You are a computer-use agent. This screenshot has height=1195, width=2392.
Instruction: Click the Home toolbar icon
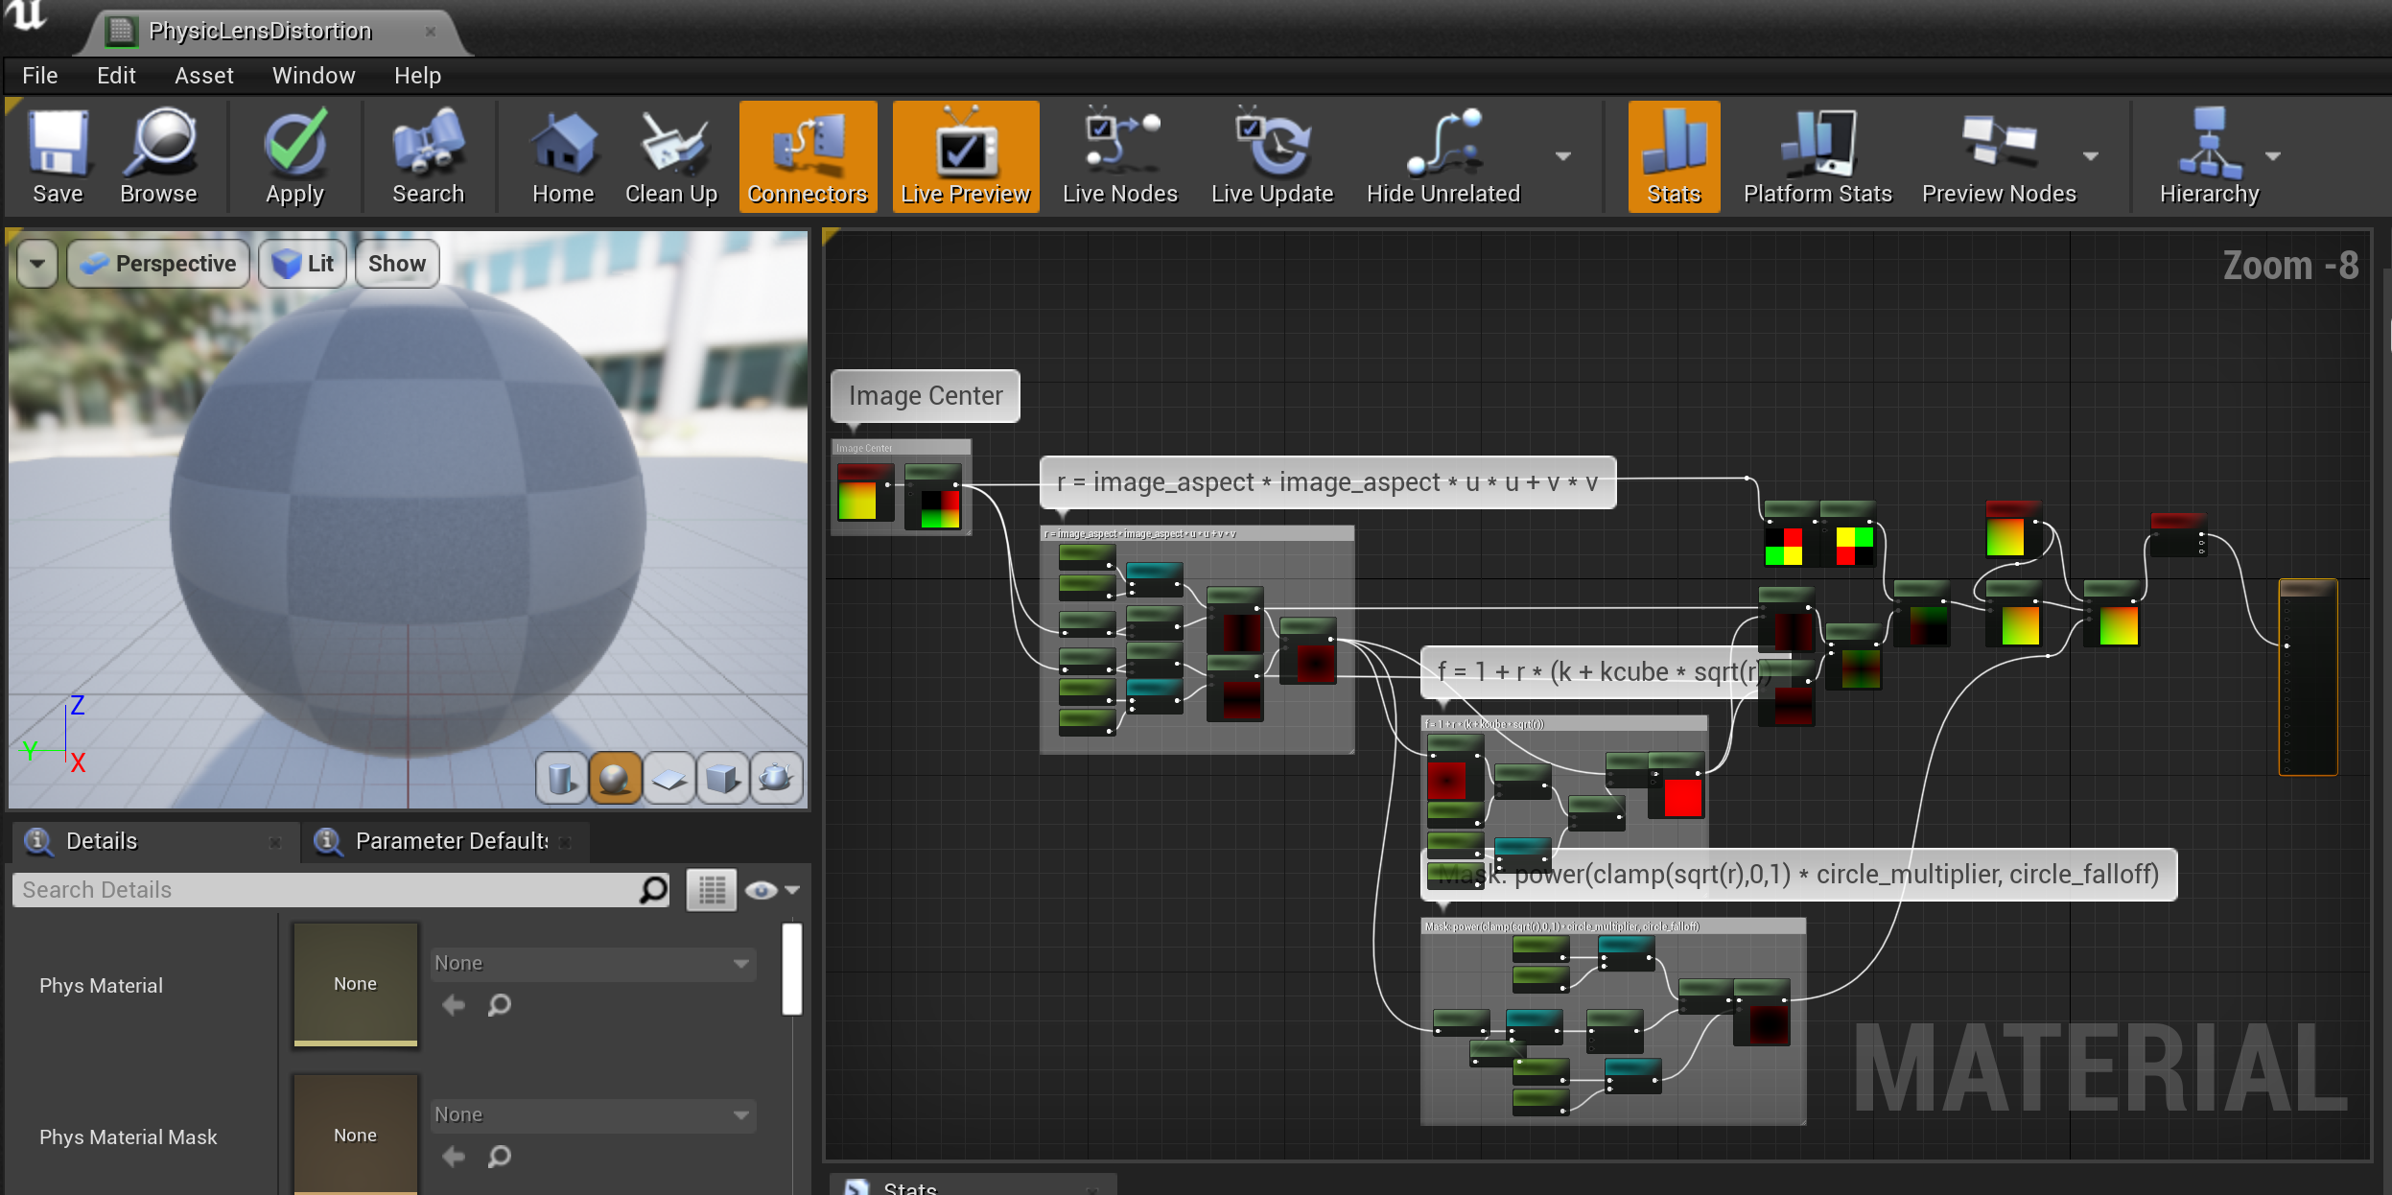click(x=563, y=156)
